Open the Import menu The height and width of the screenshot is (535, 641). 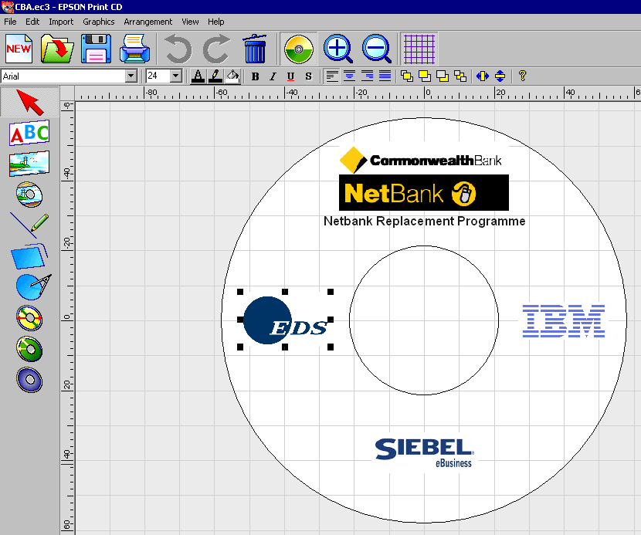tap(61, 22)
